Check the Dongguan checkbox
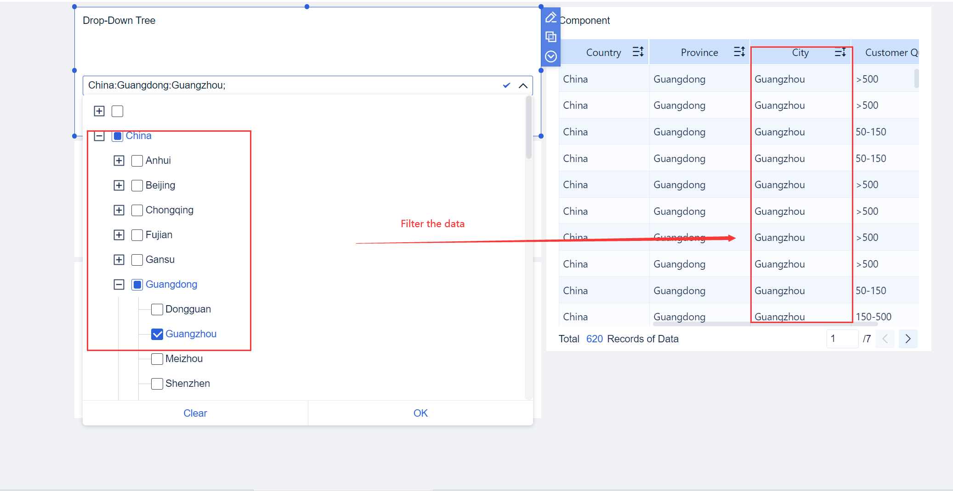953x491 pixels. pos(157,309)
